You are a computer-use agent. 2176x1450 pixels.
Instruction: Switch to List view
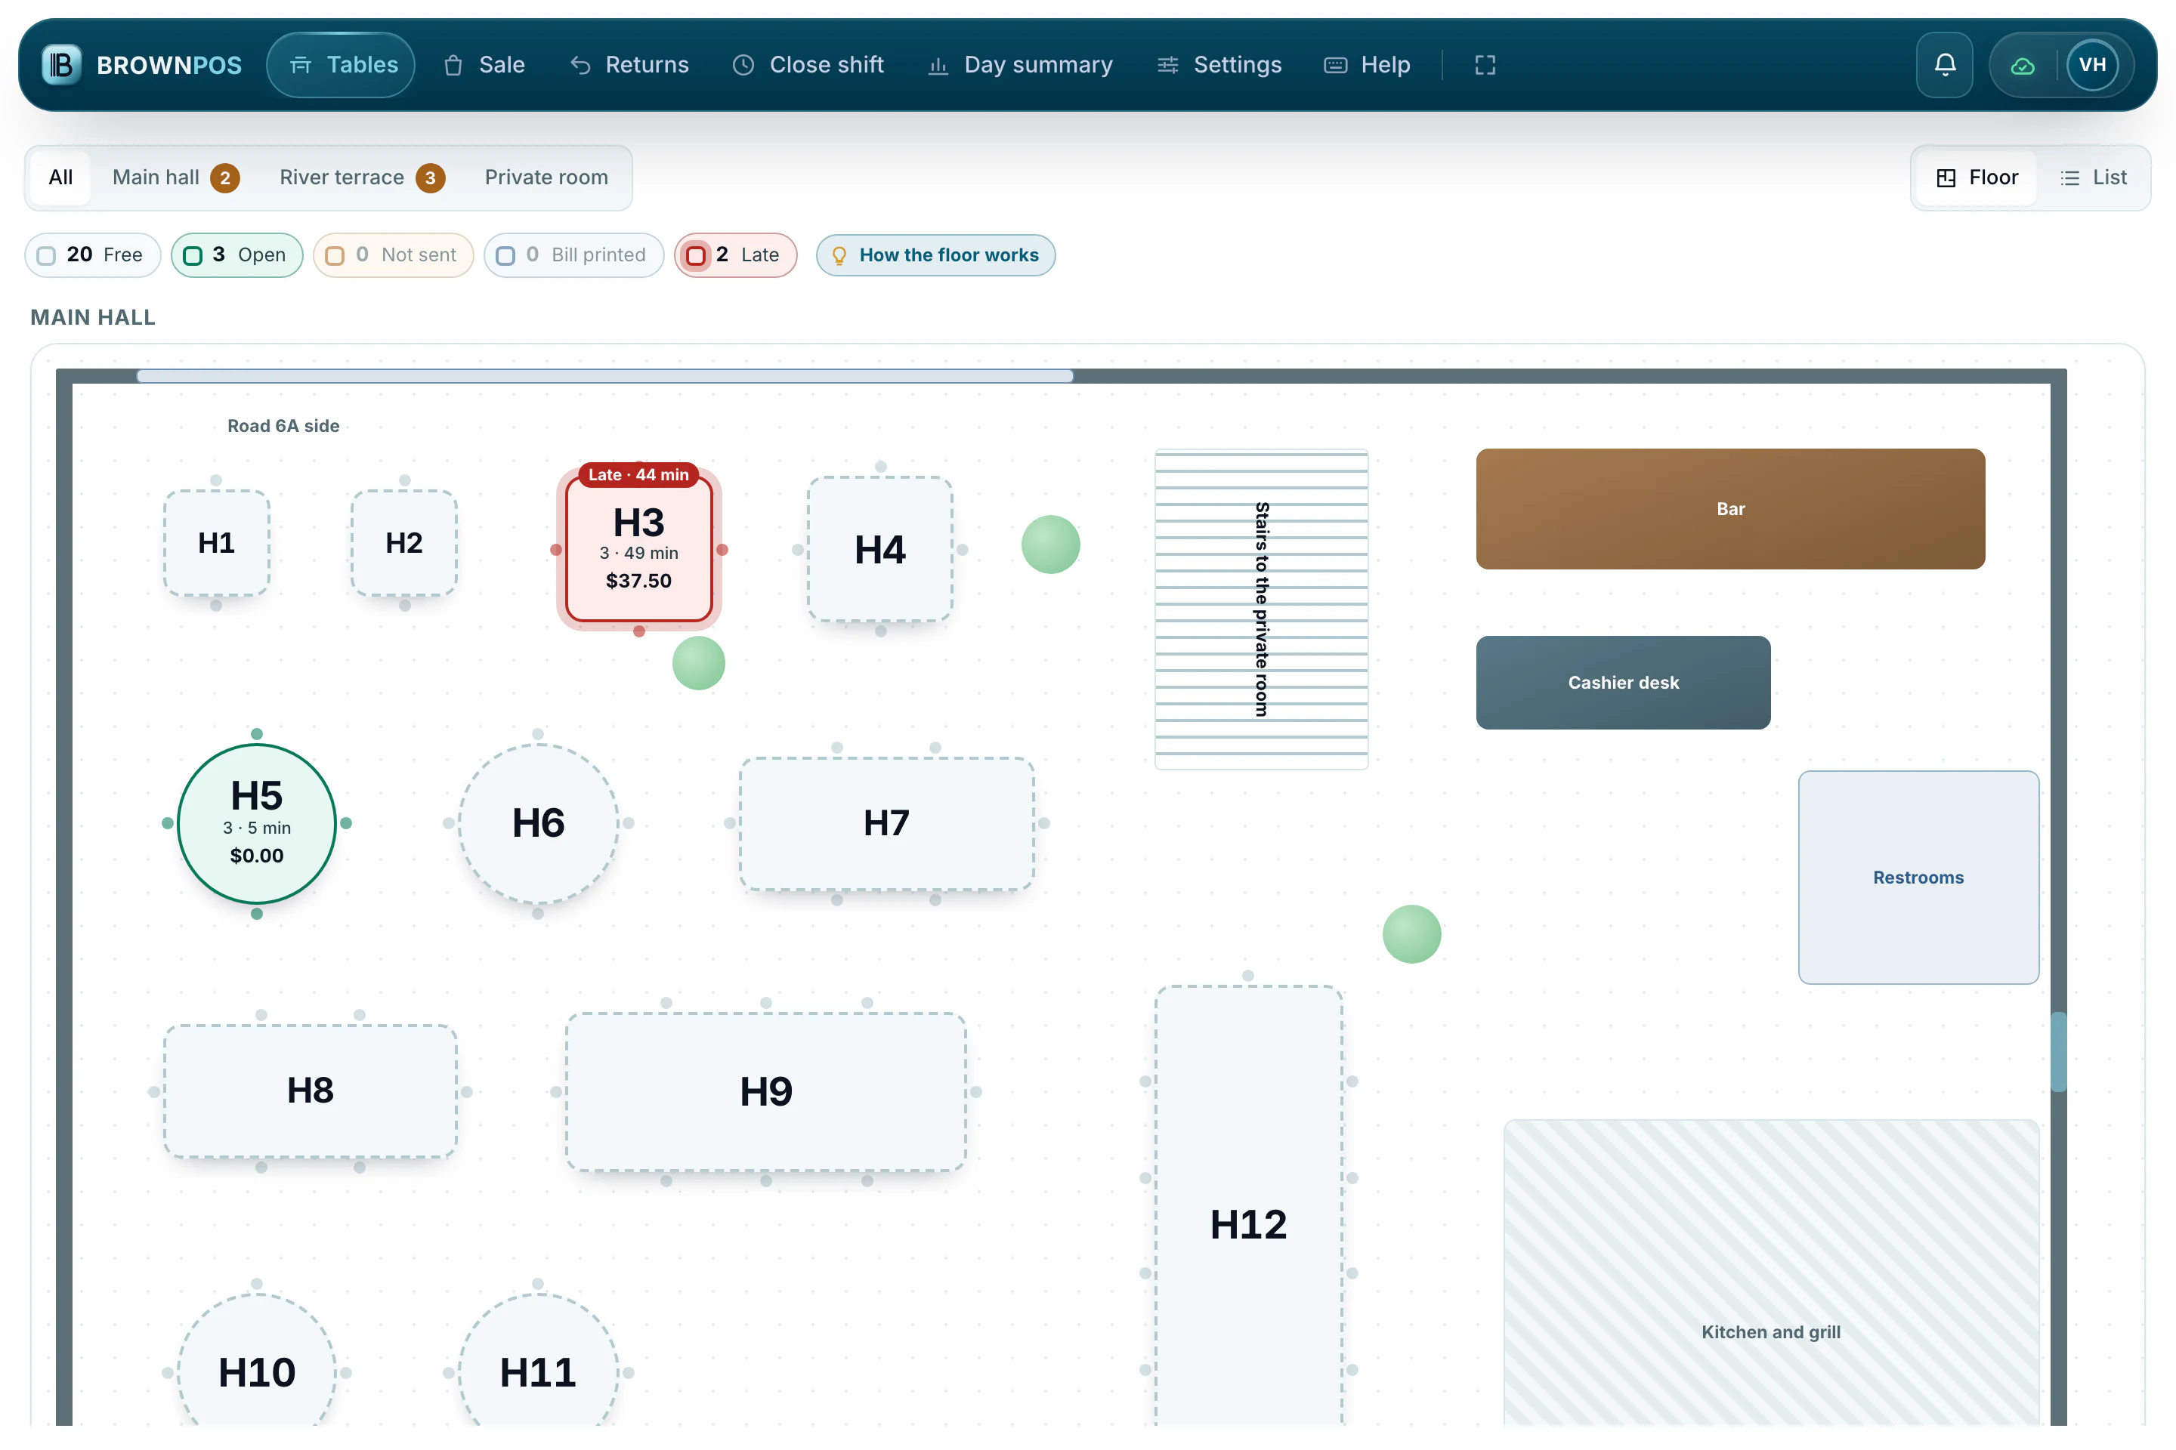coord(2094,177)
